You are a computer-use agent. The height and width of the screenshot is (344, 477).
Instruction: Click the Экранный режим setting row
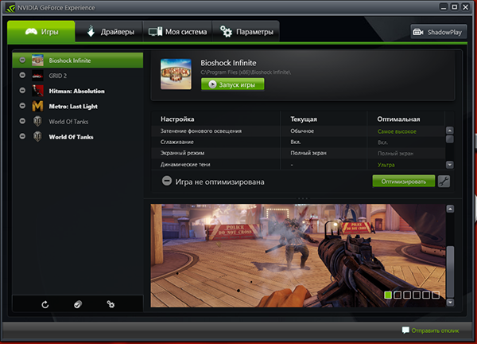click(298, 153)
